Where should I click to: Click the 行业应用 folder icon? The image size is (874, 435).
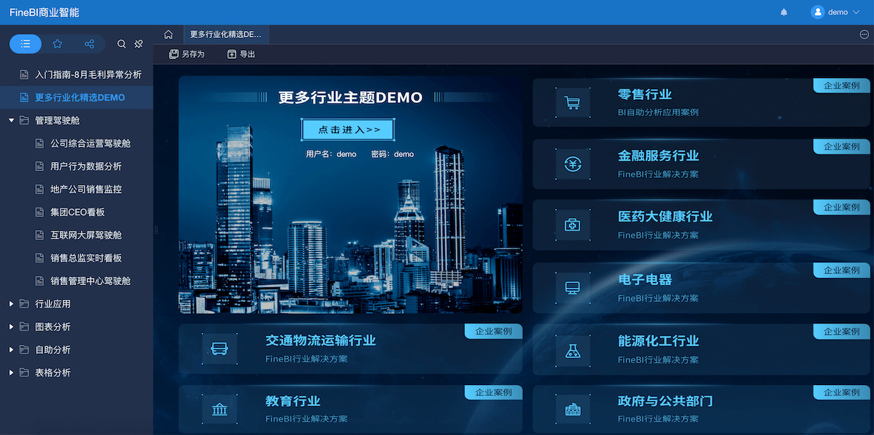pyautogui.click(x=25, y=304)
